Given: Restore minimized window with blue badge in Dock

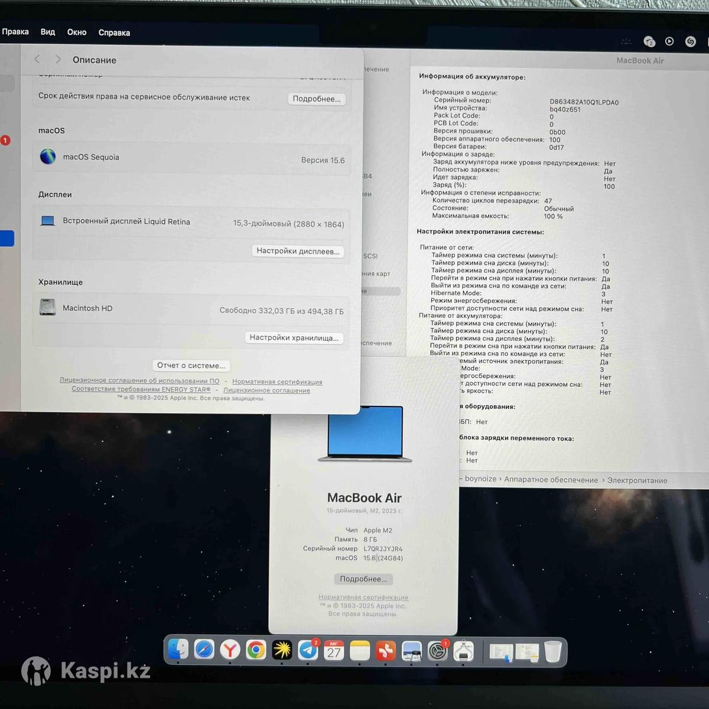Looking at the screenshot, I should point(500,652).
